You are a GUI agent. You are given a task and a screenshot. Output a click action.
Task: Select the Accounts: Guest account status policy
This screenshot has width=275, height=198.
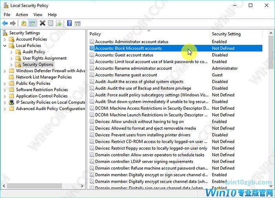click(124, 55)
